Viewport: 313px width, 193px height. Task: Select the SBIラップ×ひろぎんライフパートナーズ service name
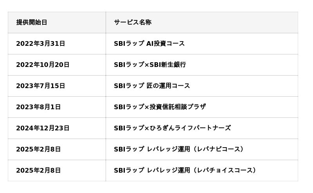[172, 128]
